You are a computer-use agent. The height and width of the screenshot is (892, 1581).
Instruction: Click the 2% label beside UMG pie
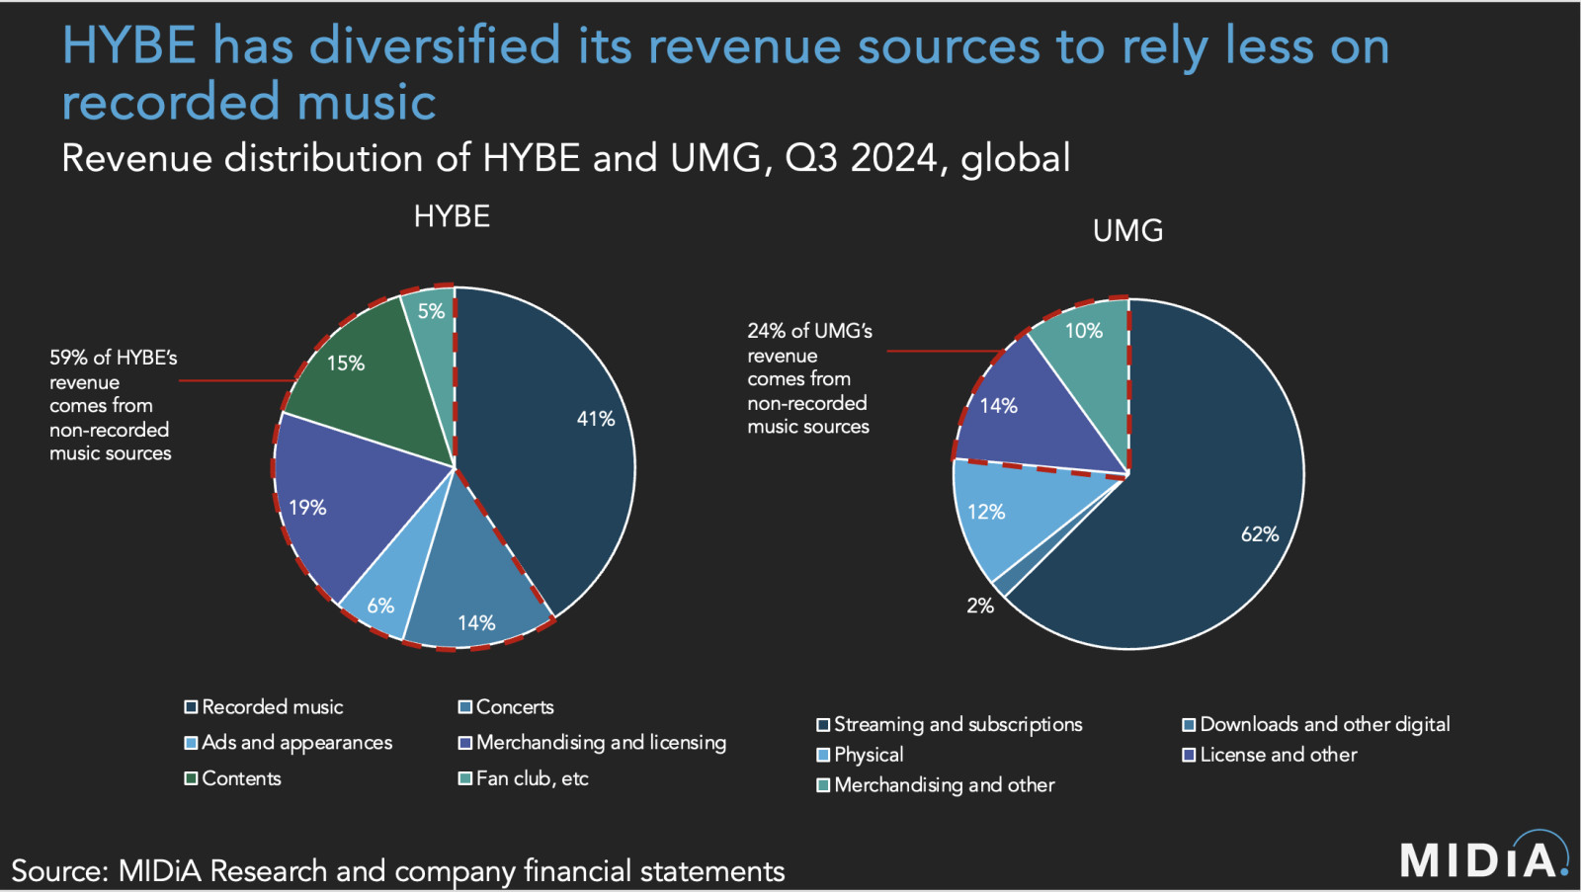coord(980,606)
